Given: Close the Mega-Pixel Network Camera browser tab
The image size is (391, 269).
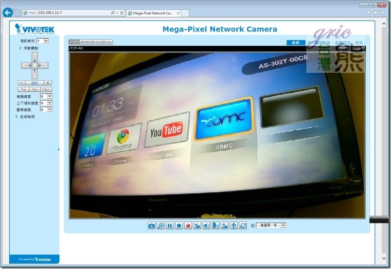Looking at the screenshot, I should [178, 13].
